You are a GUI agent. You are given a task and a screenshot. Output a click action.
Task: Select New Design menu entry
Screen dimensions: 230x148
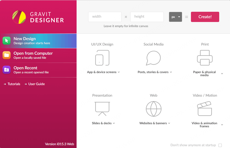point(39,41)
